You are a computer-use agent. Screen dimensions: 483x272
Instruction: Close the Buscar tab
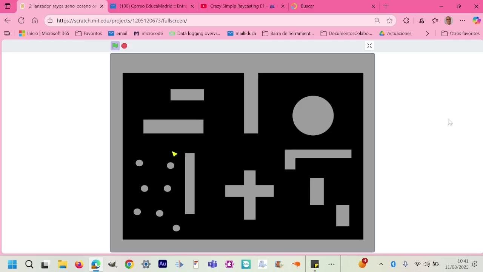point(373,6)
